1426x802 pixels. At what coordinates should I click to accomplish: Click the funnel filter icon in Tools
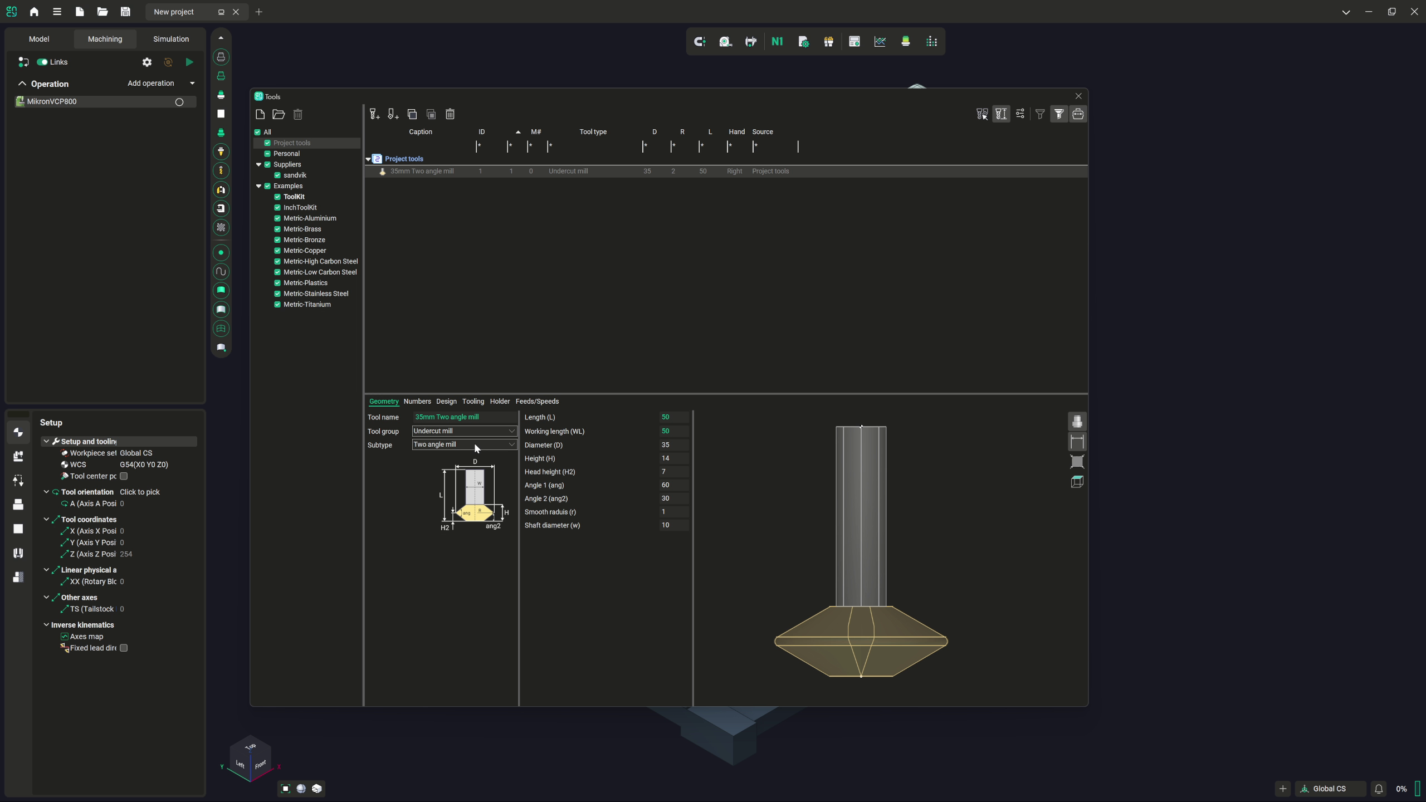click(1040, 114)
